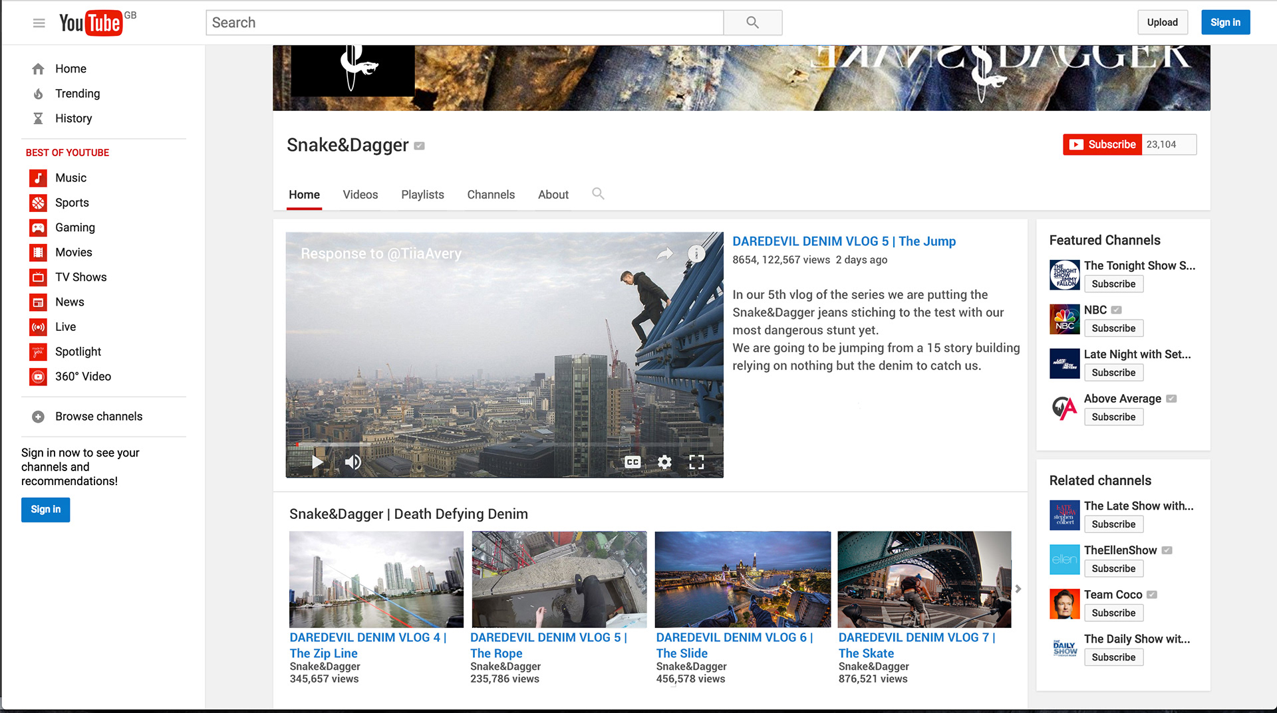Open The Rope video thumbnail
Viewport: 1277px width, 713px height.
(x=559, y=579)
